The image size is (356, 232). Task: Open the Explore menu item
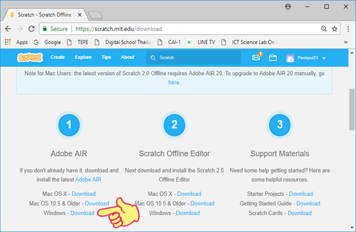point(83,57)
